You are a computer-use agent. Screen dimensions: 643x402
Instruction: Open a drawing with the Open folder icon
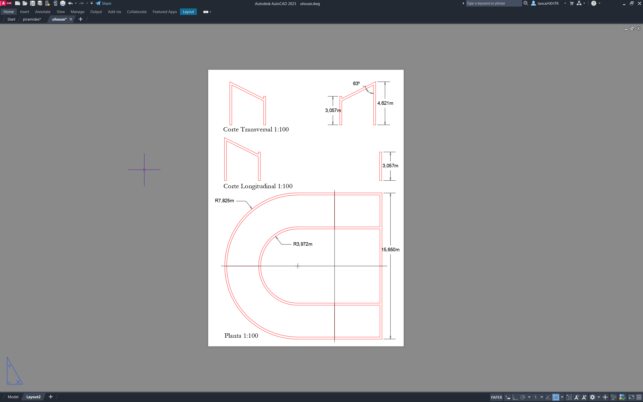(25, 4)
